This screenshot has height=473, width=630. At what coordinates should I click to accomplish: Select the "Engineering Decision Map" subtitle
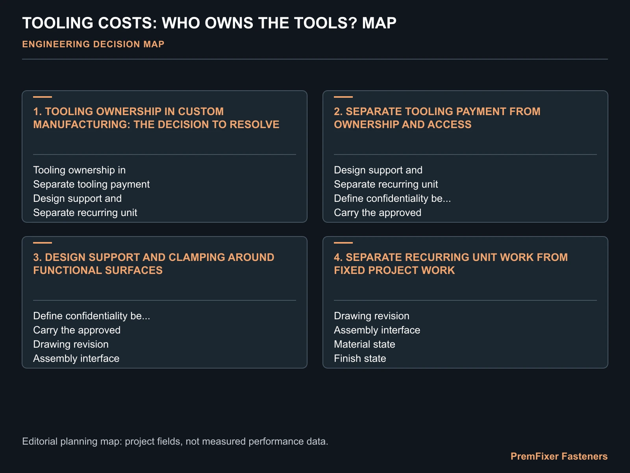tap(93, 44)
